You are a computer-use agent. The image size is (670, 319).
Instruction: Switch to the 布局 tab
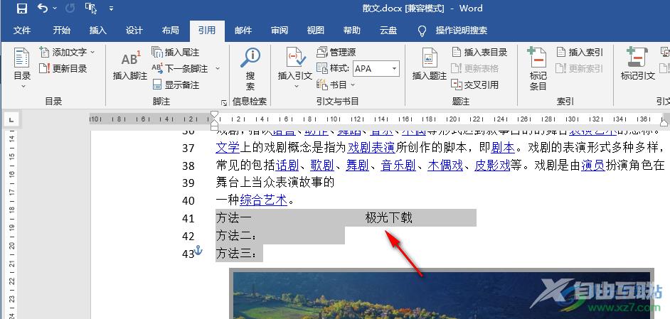tap(171, 31)
